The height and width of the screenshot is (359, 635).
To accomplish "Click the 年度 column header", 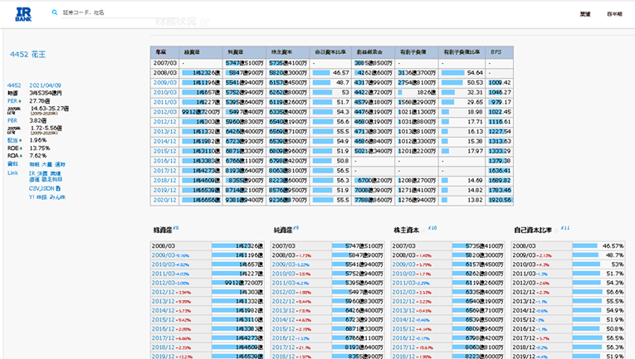I will tap(165, 52).
